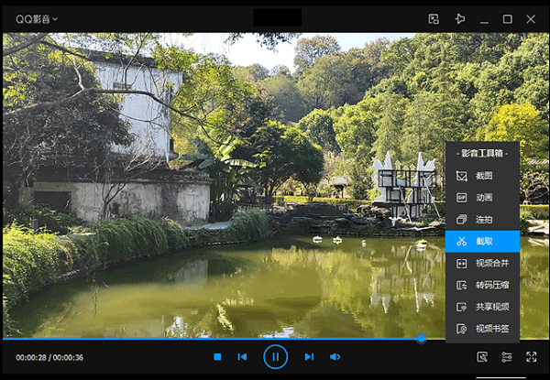The width and height of the screenshot is (550, 380).
Task: Skip to the next video
Action: 309,357
